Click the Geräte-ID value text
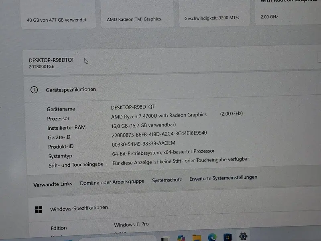Image resolution: width=321 pixels, height=241 pixels. (159, 134)
